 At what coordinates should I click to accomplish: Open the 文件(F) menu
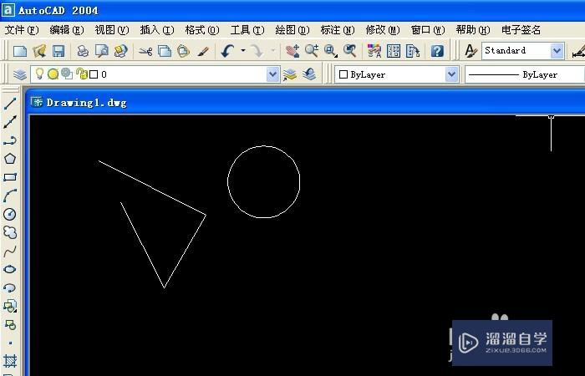(x=22, y=30)
